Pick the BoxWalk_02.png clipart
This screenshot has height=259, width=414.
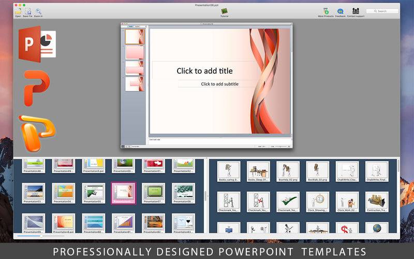(x=317, y=171)
